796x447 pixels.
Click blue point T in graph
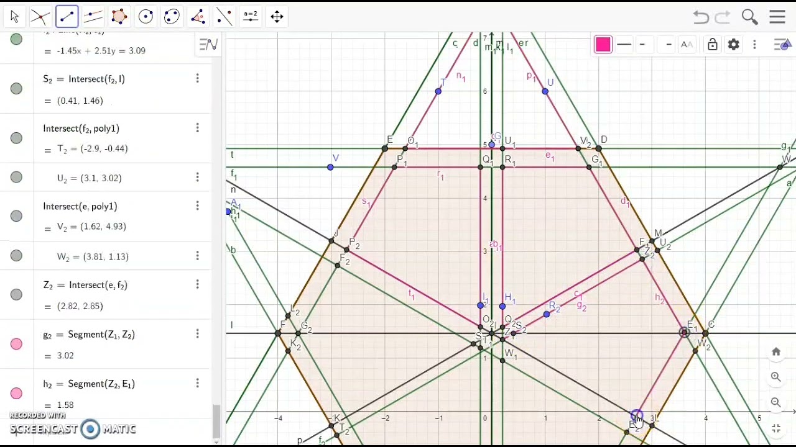[x=438, y=91]
